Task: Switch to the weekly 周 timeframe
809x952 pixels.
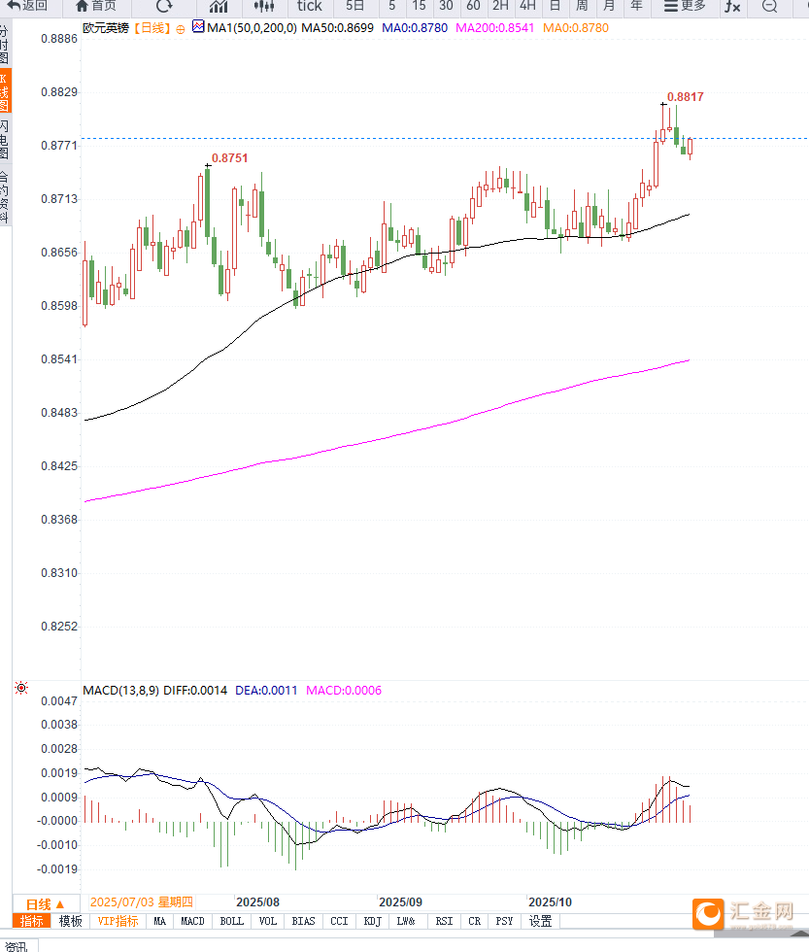Action: tap(582, 6)
